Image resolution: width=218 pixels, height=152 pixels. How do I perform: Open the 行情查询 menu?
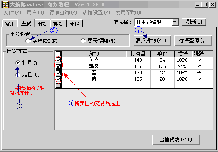pyautogui.click(x=63, y=13)
